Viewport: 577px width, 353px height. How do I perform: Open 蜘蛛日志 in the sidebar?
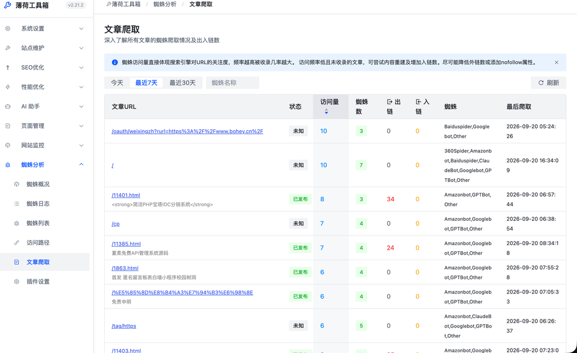(38, 203)
